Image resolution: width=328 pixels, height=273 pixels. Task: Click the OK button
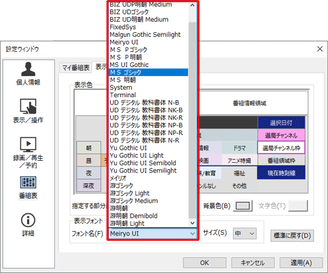[205, 262]
